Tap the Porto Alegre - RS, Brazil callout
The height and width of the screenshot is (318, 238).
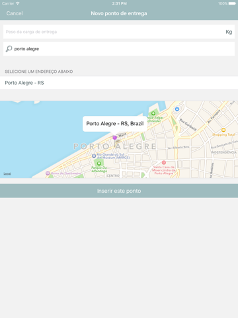click(x=115, y=124)
